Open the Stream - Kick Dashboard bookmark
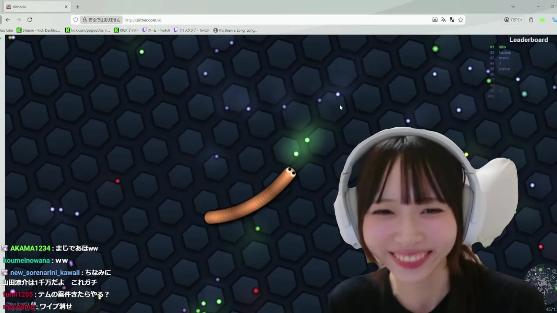 tap(38, 30)
